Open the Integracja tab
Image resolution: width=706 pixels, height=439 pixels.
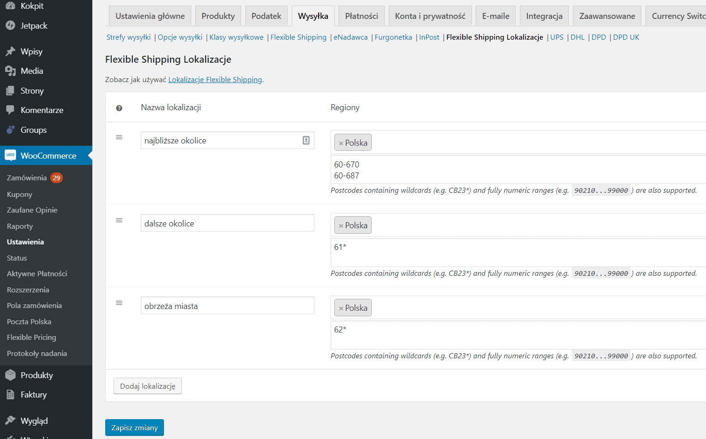(544, 16)
